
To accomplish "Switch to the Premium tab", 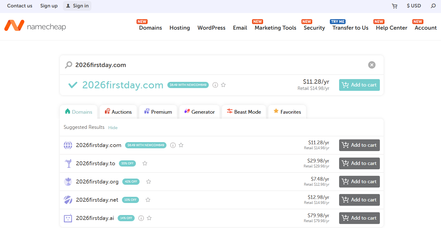I will click(158, 112).
